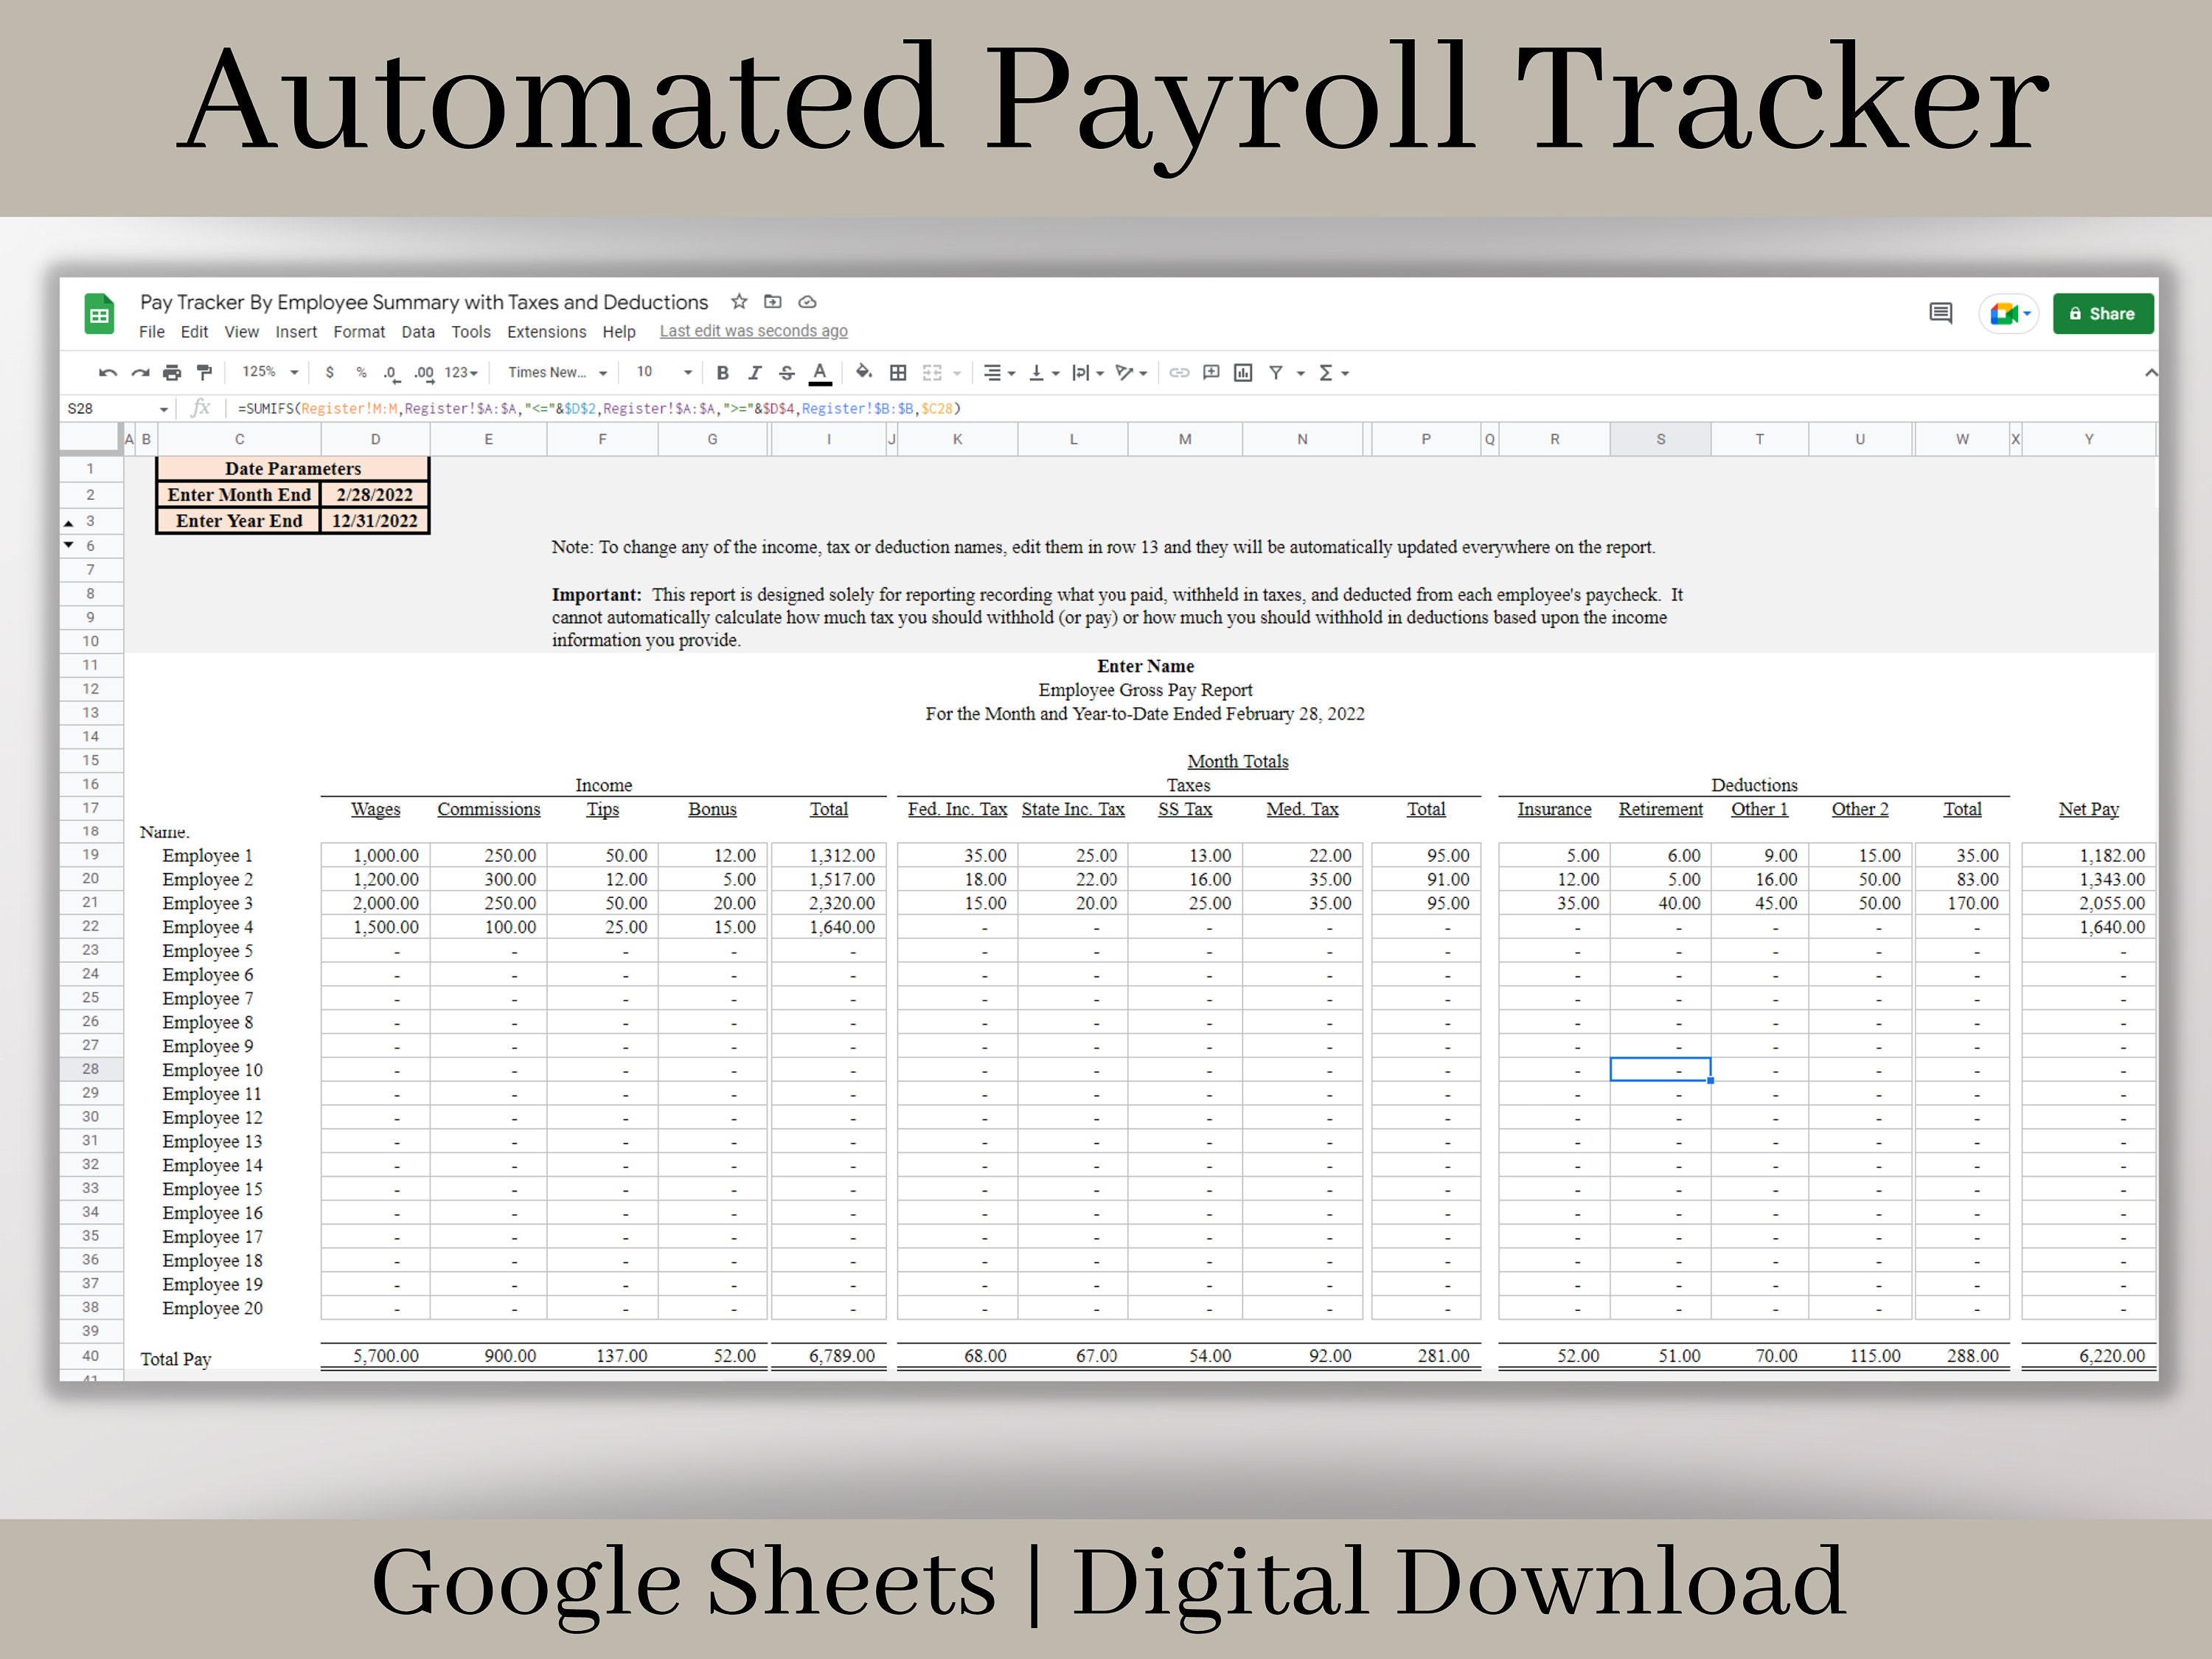Viewport: 2212px width, 1659px height.
Task: Open the functions sigma menu
Action: 1334,373
